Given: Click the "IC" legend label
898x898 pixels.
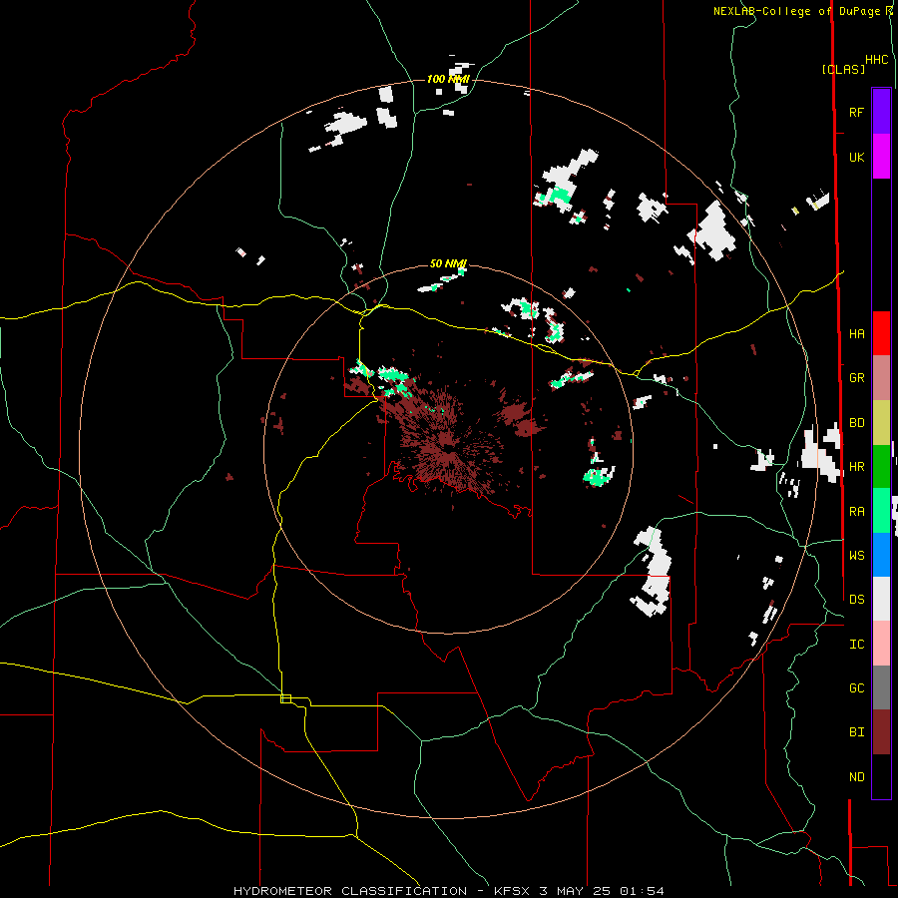Looking at the screenshot, I should (857, 645).
